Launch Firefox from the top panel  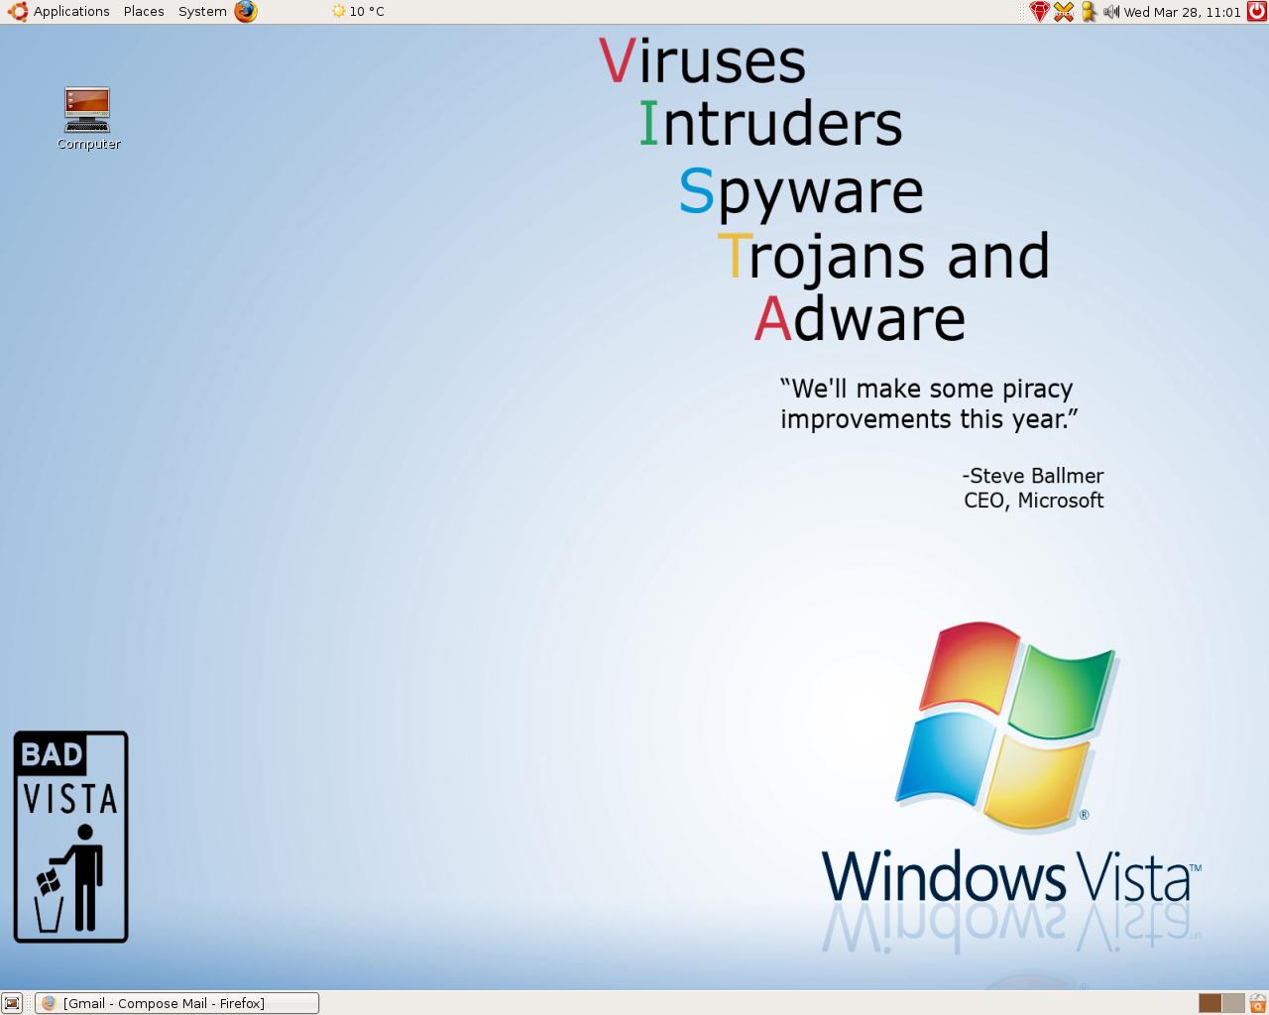tap(246, 12)
